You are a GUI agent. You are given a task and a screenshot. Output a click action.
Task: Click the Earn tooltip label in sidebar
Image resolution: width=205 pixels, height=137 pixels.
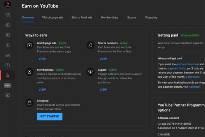8,85
